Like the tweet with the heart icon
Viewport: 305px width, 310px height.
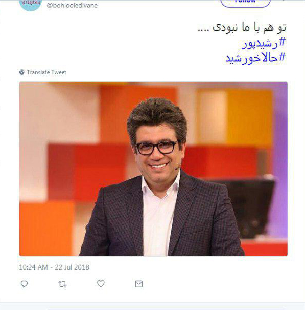tap(101, 283)
